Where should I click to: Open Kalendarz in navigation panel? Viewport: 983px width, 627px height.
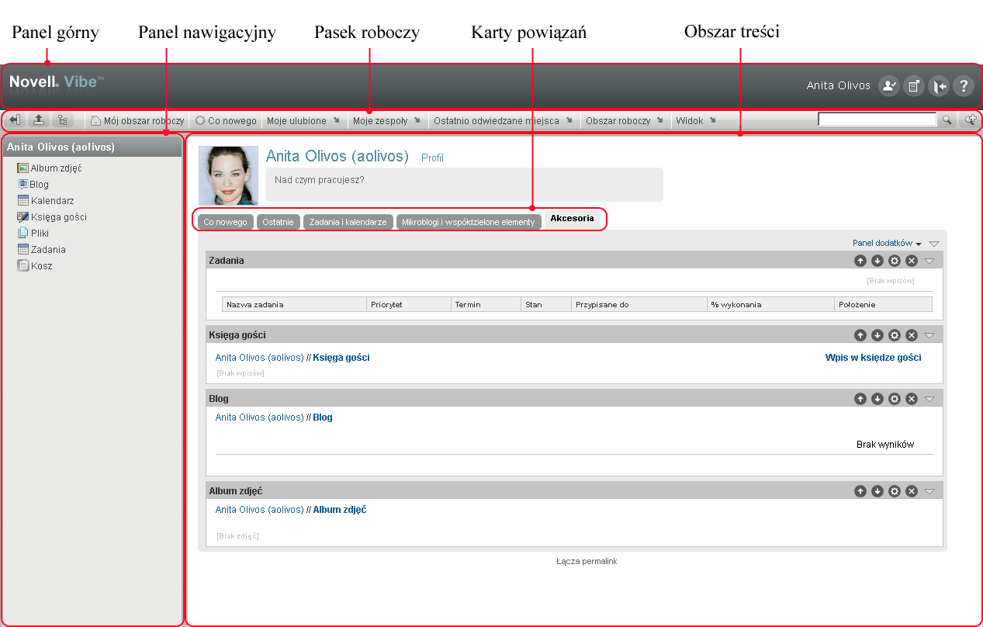(x=46, y=200)
